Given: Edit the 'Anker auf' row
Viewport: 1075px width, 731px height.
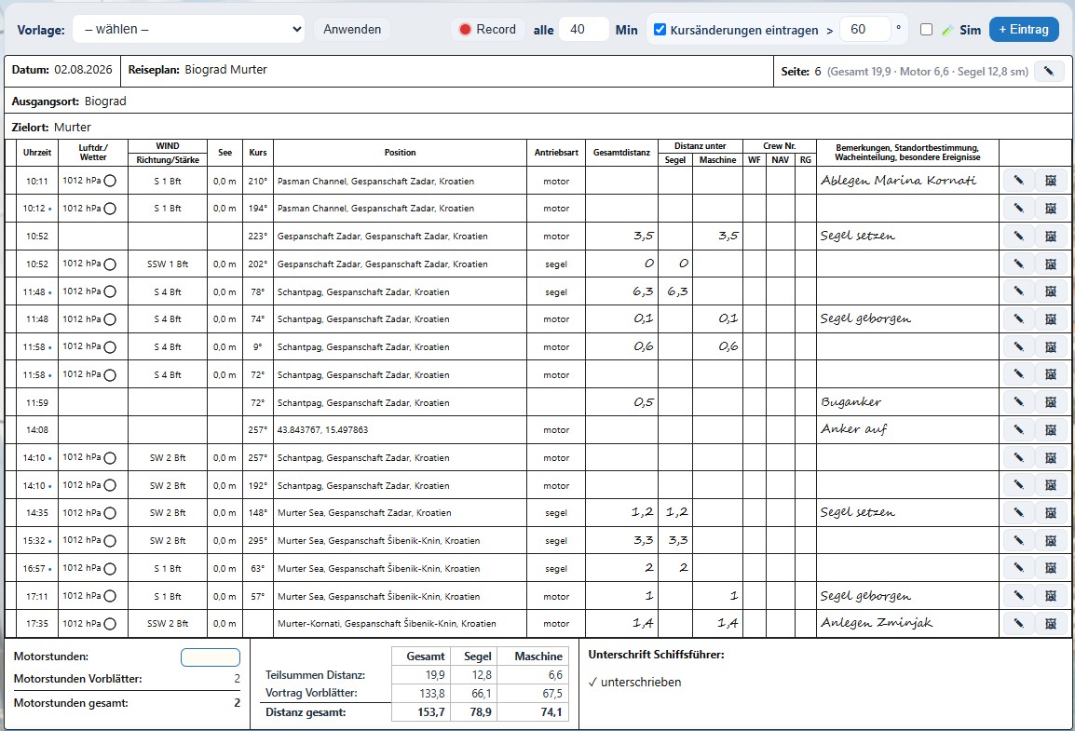Looking at the screenshot, I should tap(1019, 429).
